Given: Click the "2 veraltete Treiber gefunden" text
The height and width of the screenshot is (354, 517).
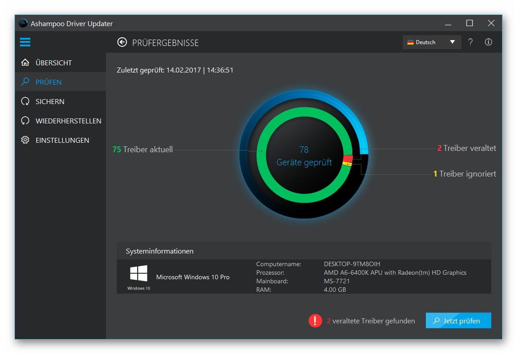Looking at the screenshot, I should [x=371, y=321].
